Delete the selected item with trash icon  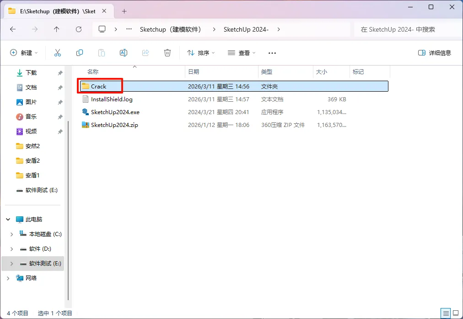click(x=167, y=53)
